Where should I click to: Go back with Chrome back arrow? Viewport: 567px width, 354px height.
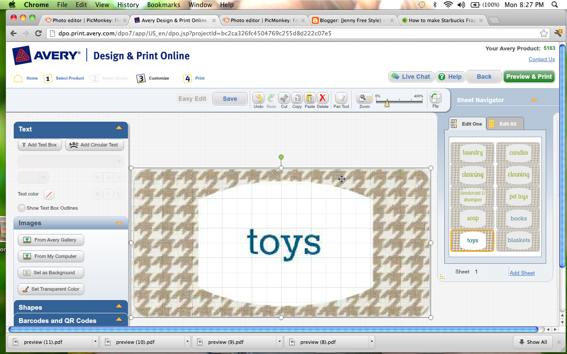click(x=13, y=33)
